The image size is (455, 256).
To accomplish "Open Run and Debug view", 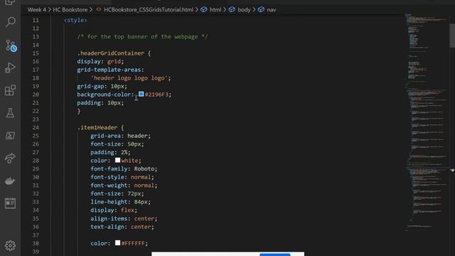I will point(11,68).
